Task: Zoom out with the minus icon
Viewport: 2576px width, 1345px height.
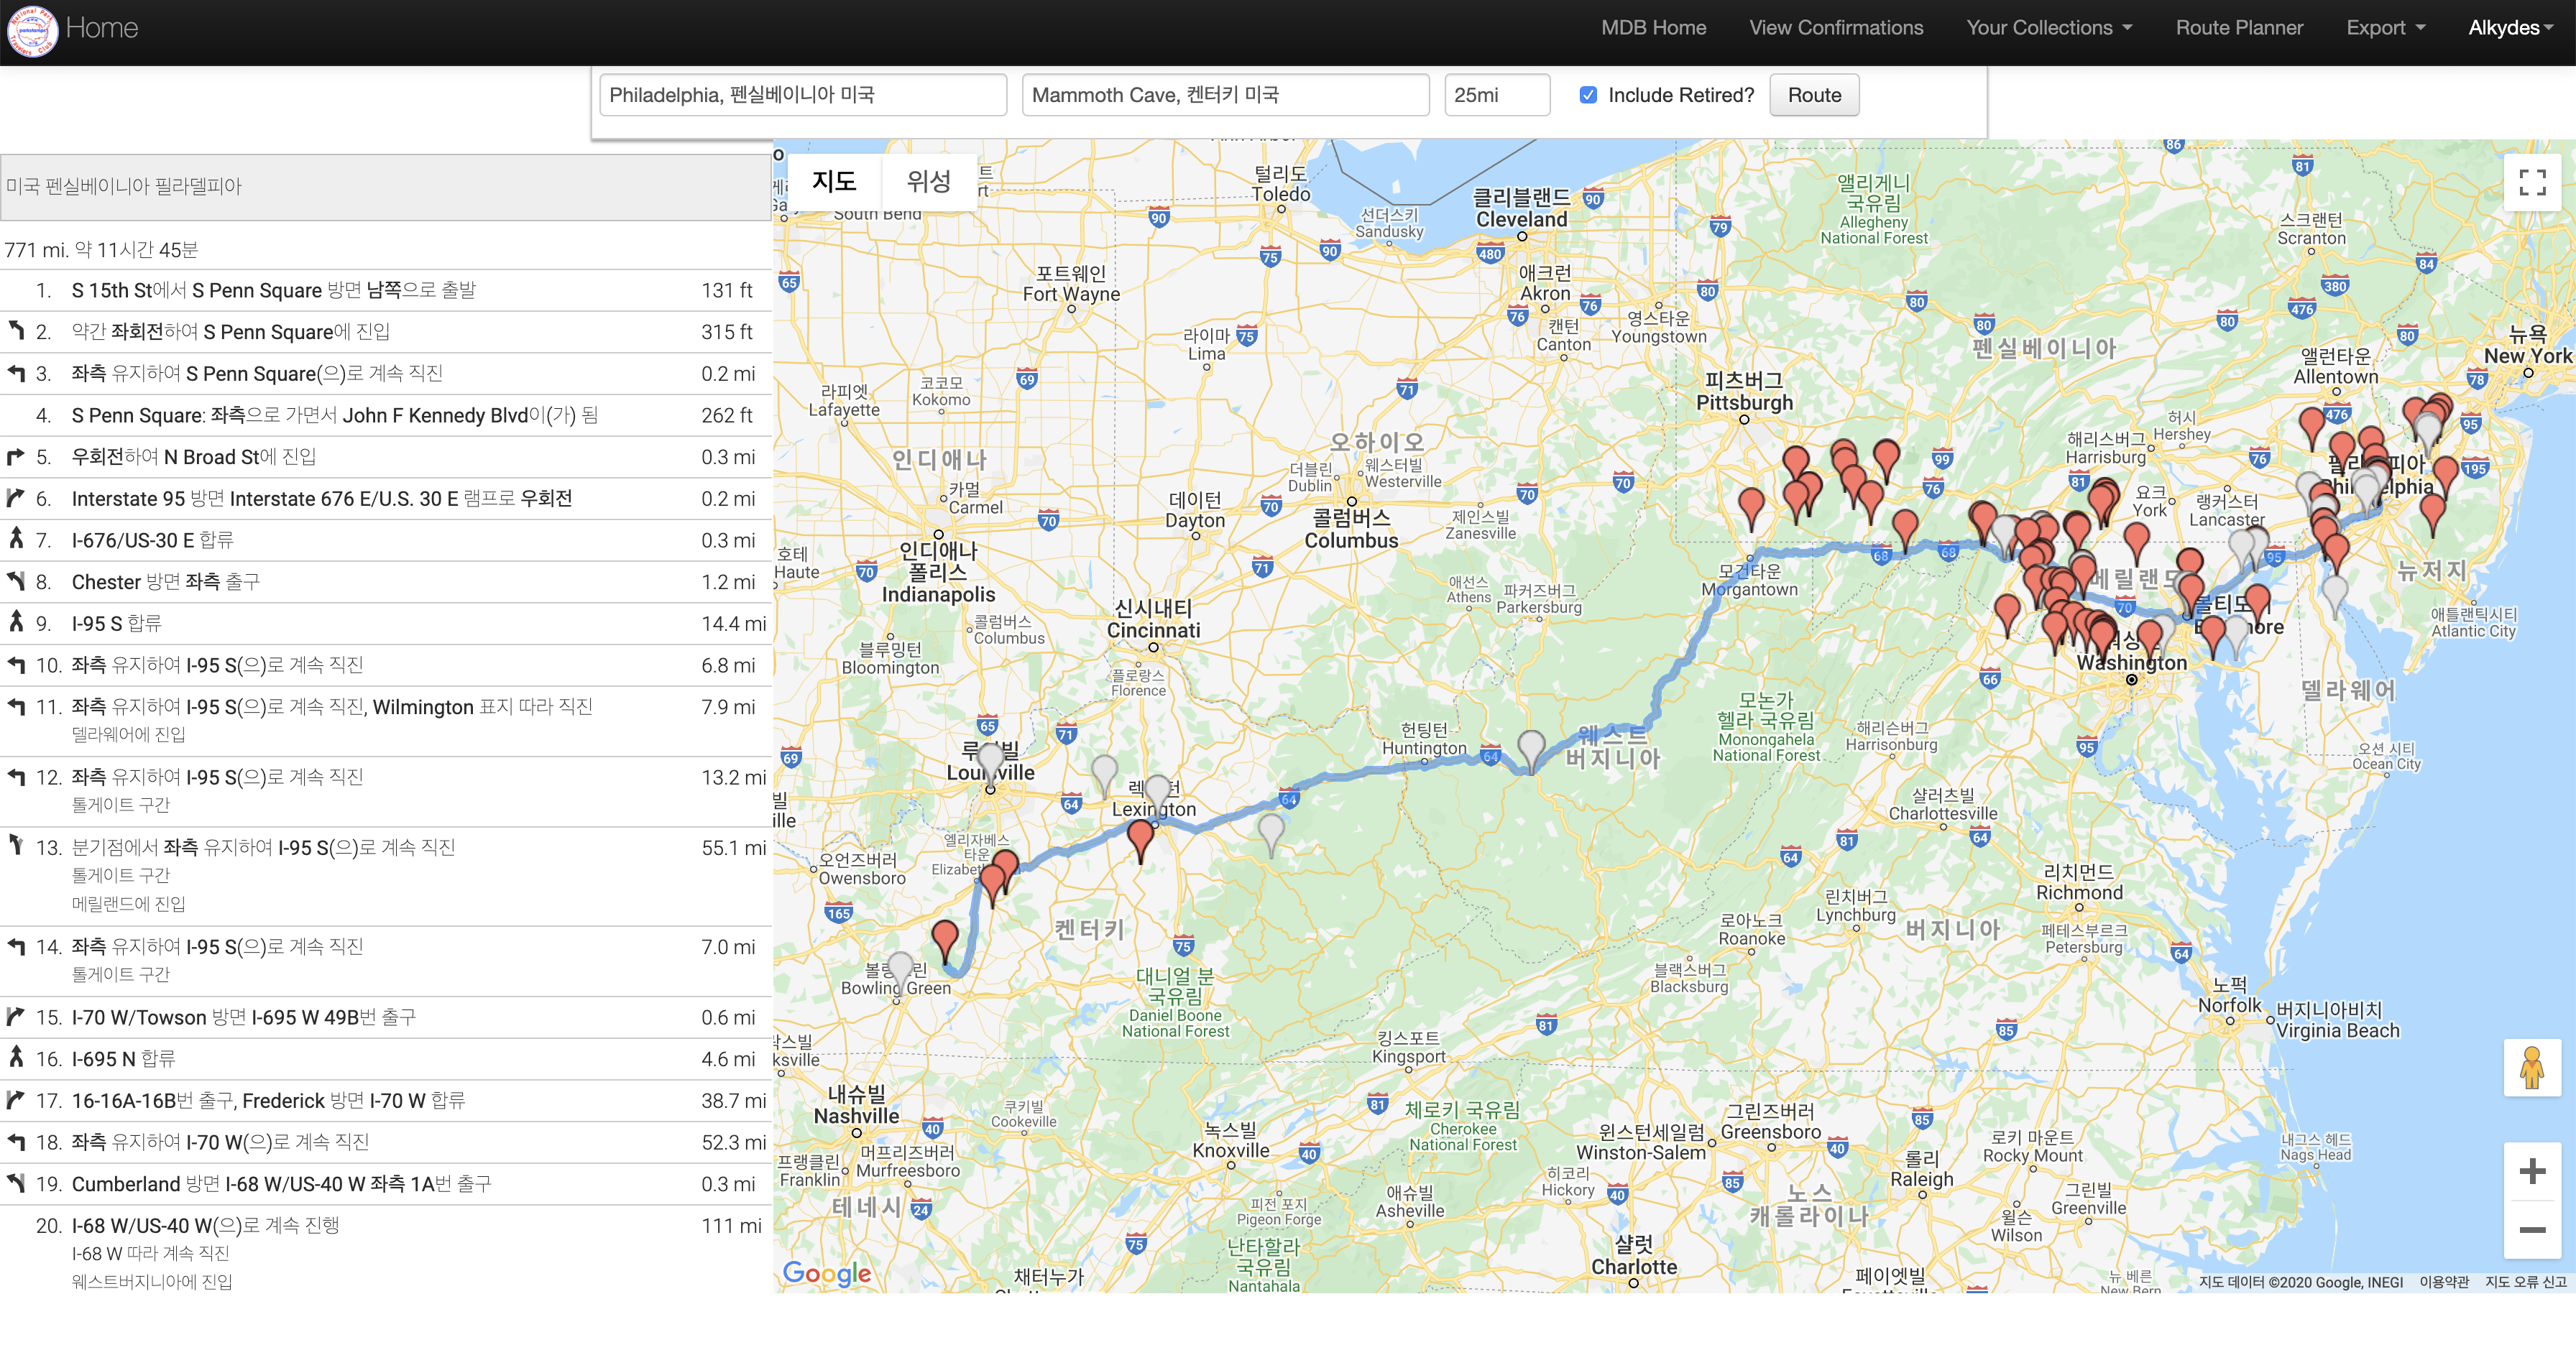Action: tap(2532, 1229)
